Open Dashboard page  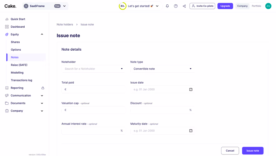[x=17, y=27]
